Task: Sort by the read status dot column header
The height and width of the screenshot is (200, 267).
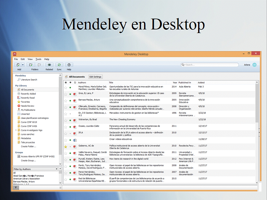Action: click(70, 82)
